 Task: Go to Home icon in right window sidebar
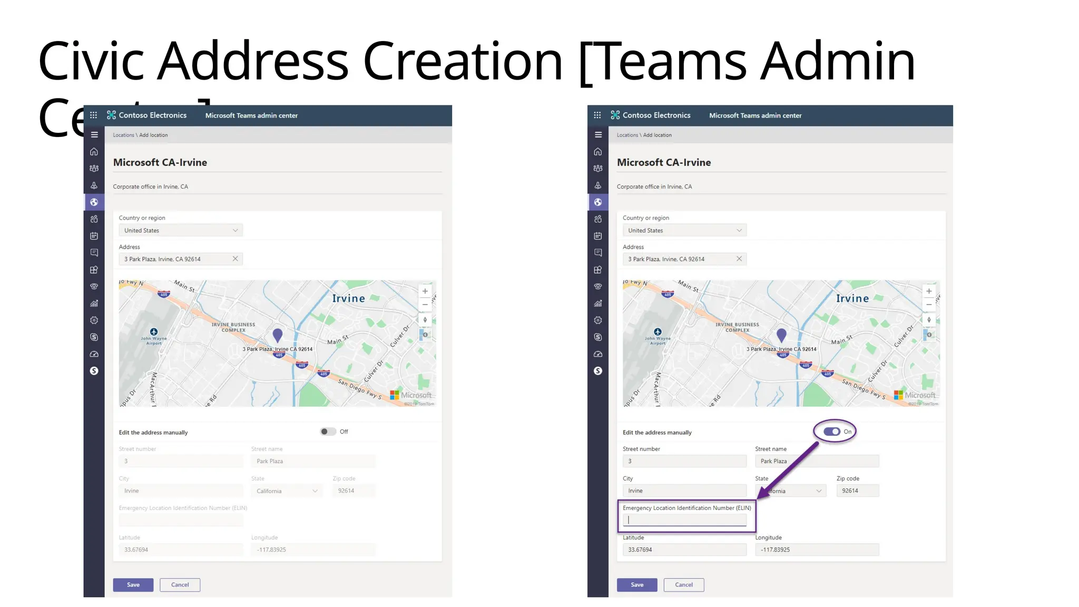(597, 152)
